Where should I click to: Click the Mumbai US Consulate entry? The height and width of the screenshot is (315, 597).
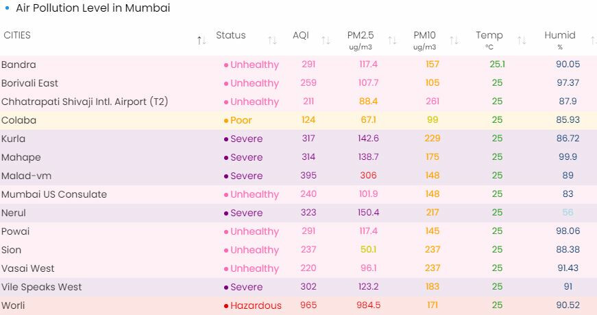[54, 194]
